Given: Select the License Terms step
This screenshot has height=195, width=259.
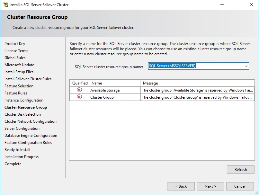Looking at the screenshot, I should coord(16,51).
